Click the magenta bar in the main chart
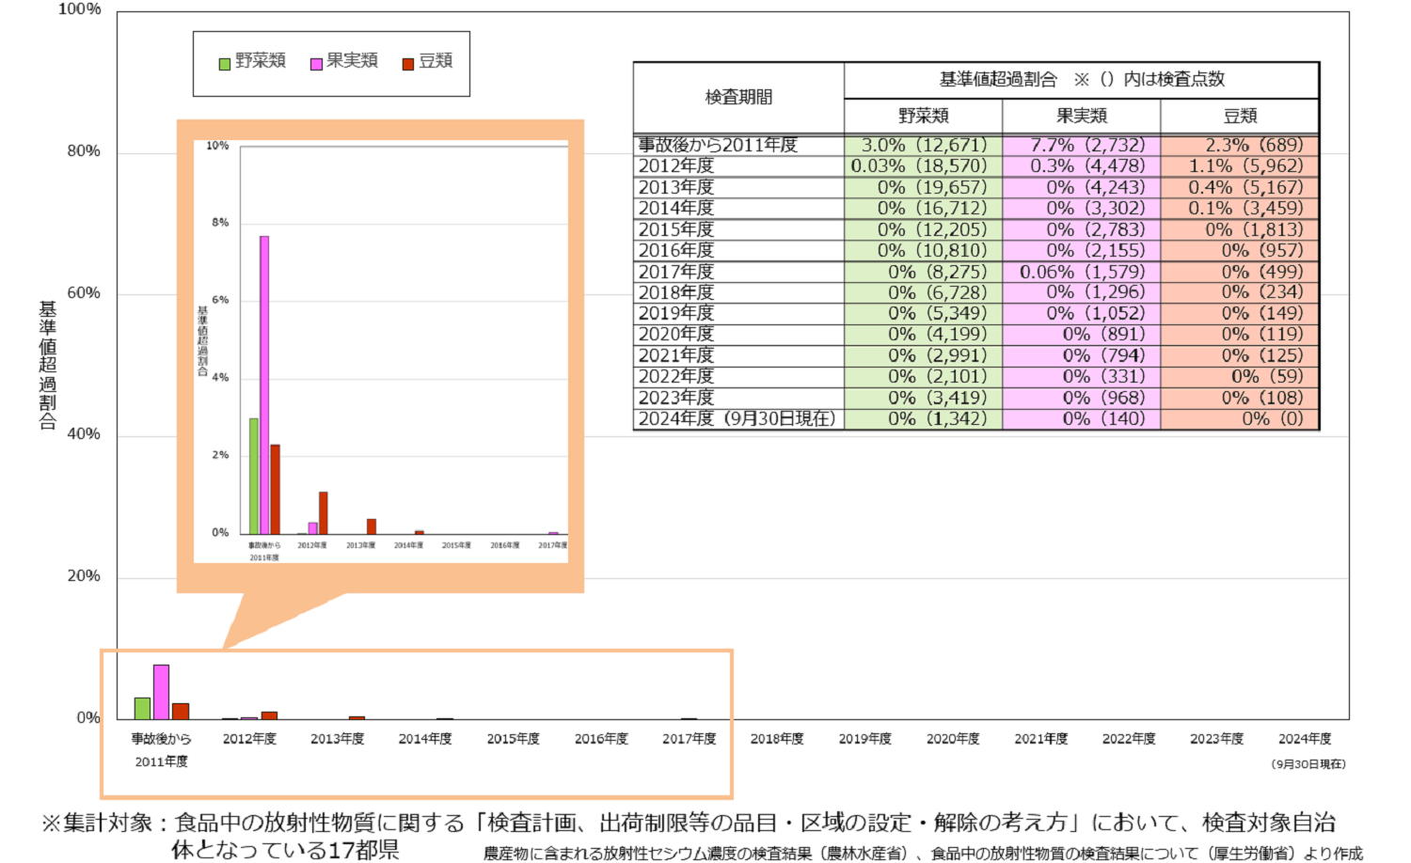This screenshot has width=1411, height=863. [x=161, y=692]
